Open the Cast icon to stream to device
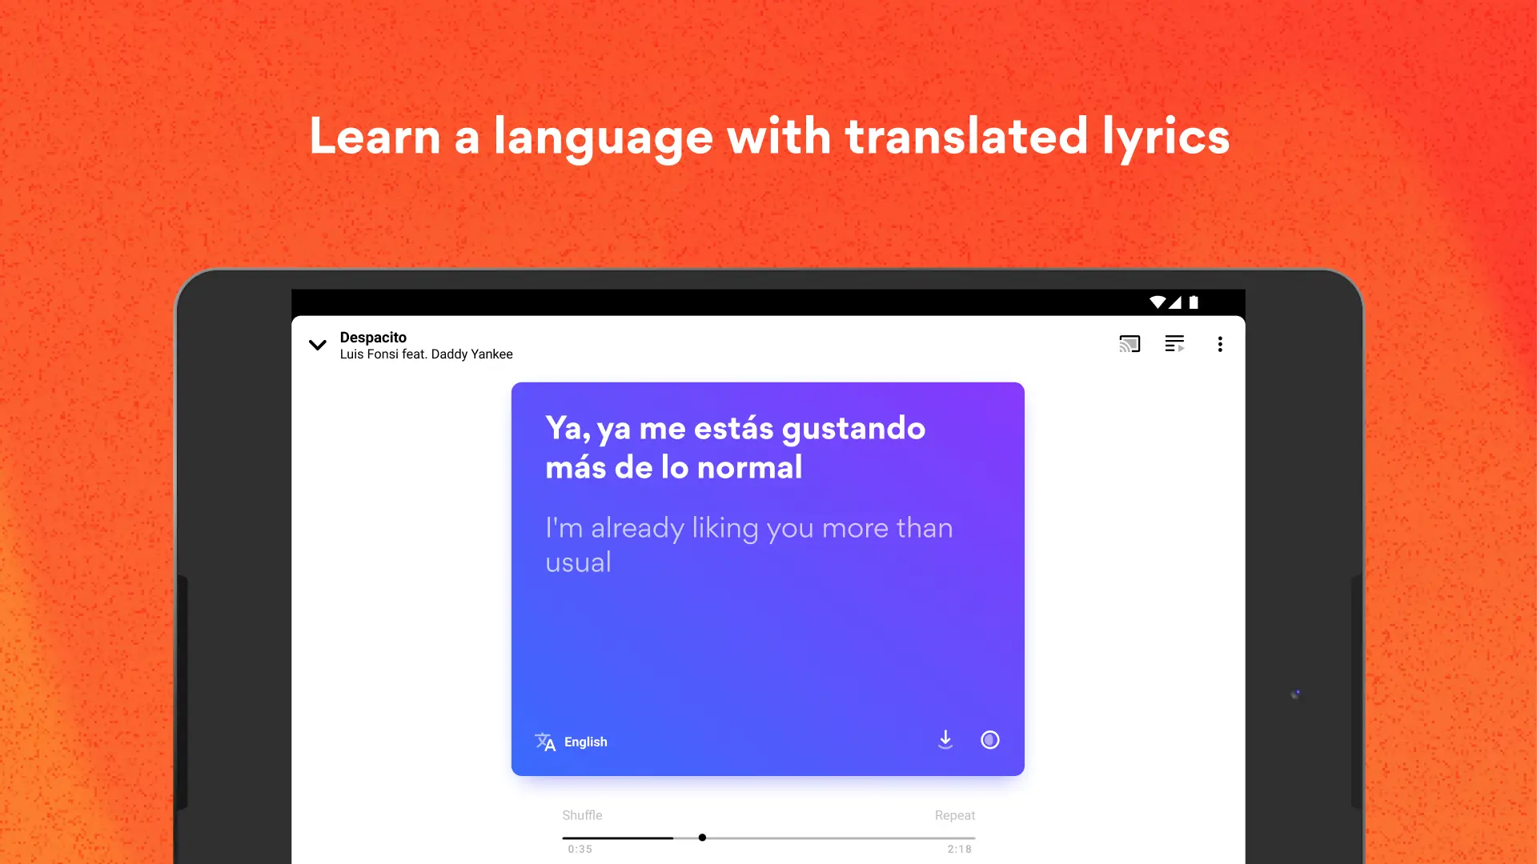 (x=1130, y=344)
